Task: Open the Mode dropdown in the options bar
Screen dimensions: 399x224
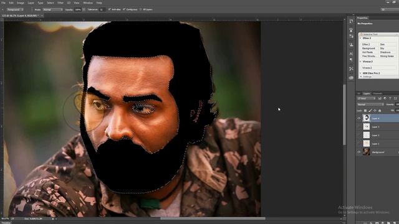Action: click(52, 9)
